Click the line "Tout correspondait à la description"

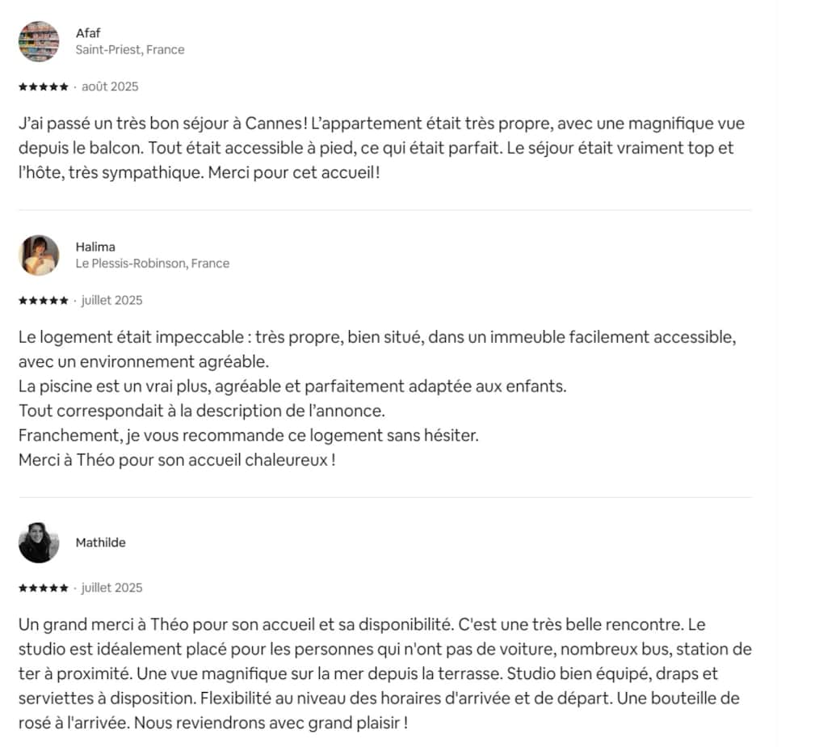pos(202,411)
